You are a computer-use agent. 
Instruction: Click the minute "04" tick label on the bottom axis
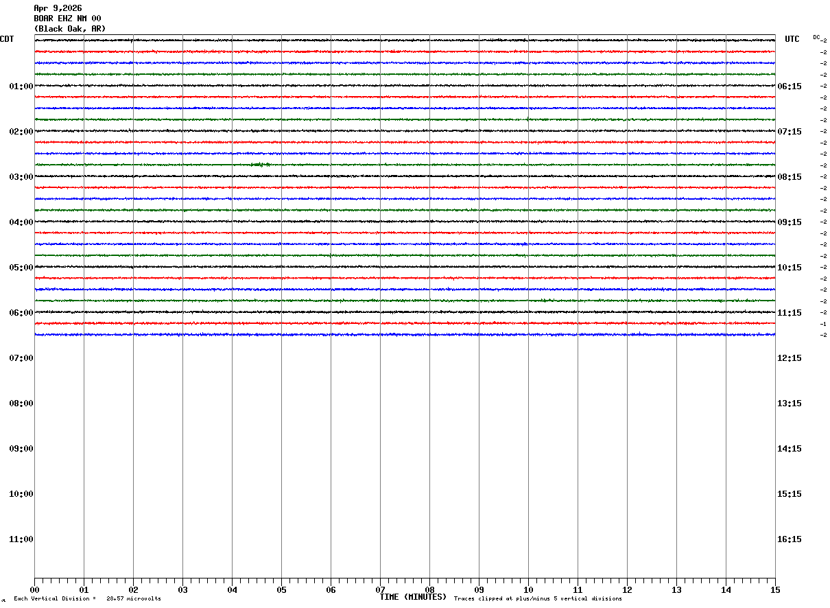coord(232,590)
